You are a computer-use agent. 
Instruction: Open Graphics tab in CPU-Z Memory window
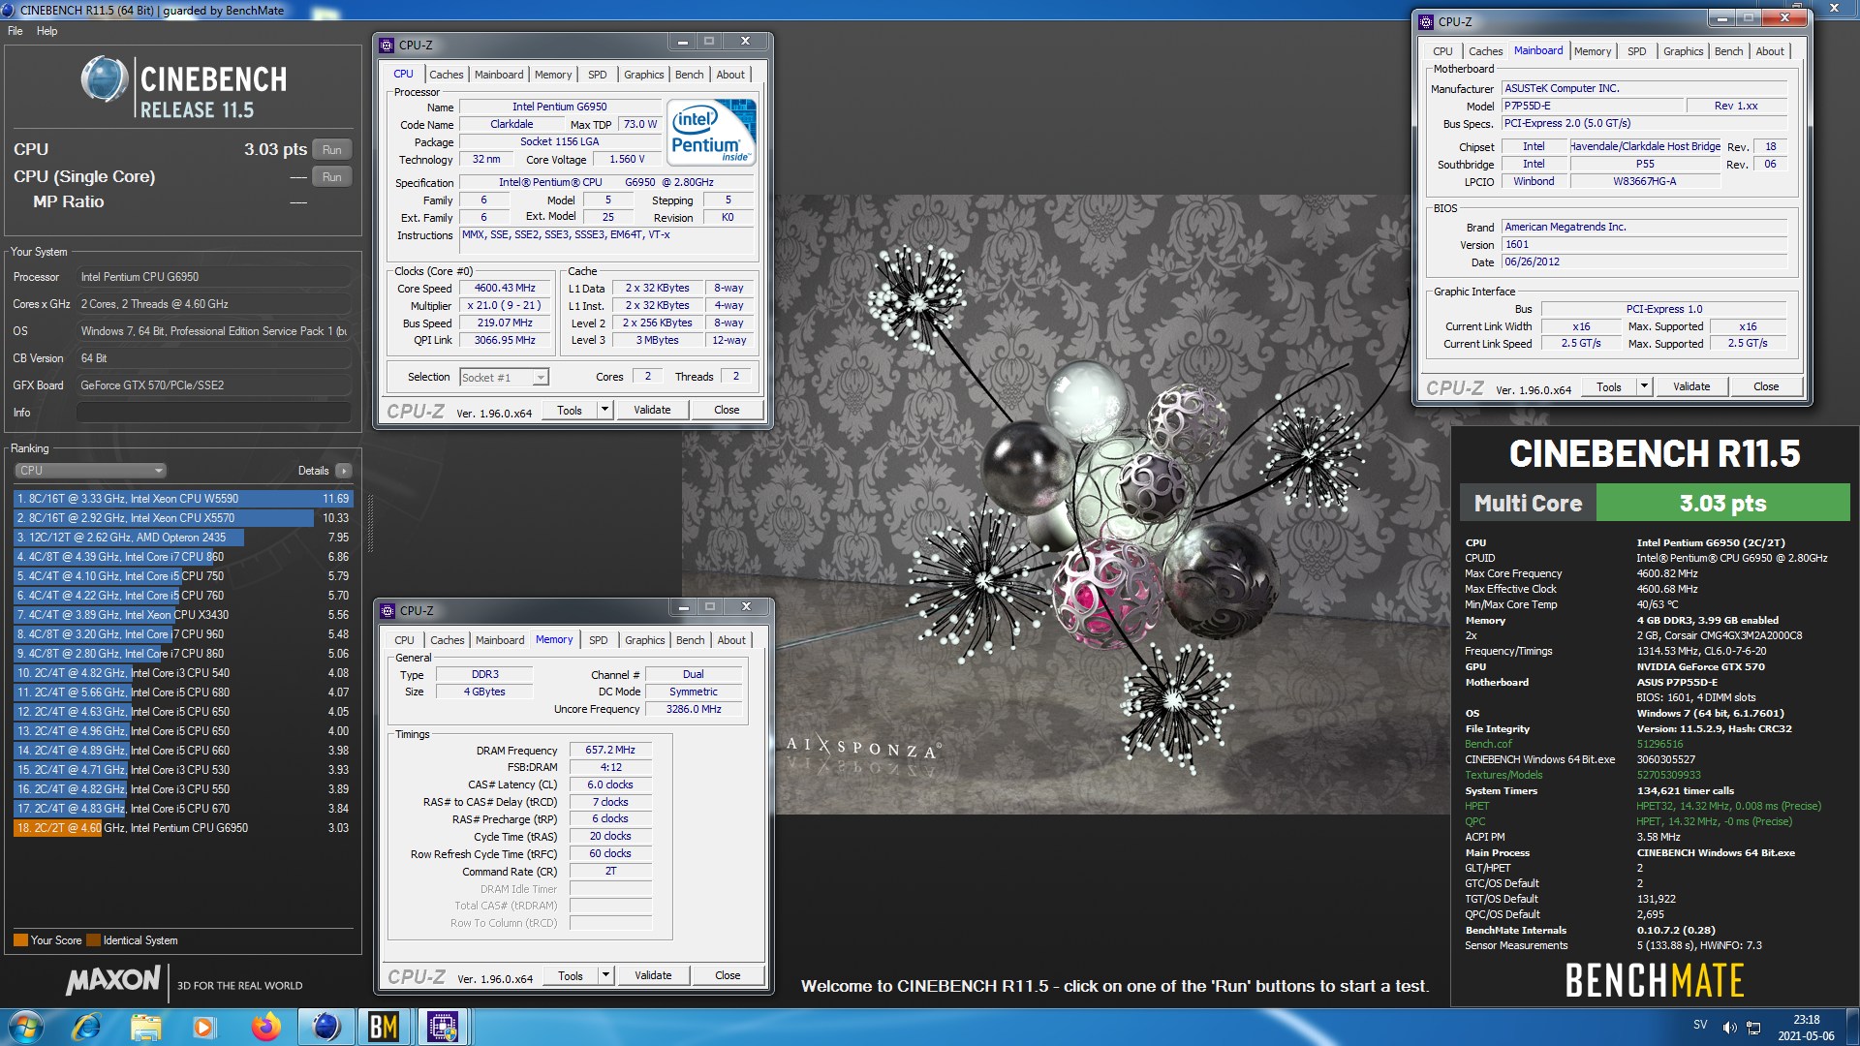point(644,640)
